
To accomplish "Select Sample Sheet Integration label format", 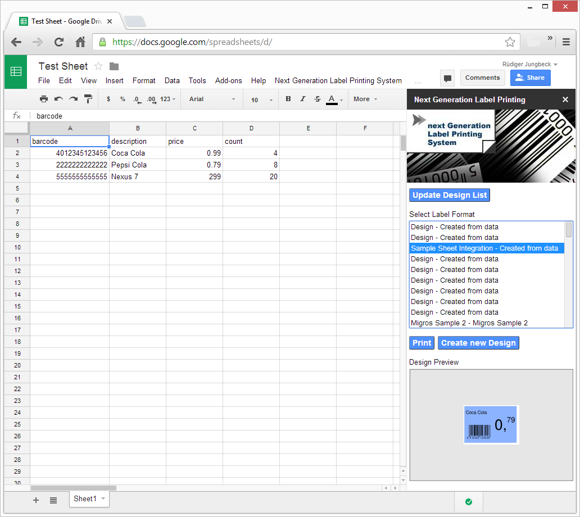I will coord(487,248).
